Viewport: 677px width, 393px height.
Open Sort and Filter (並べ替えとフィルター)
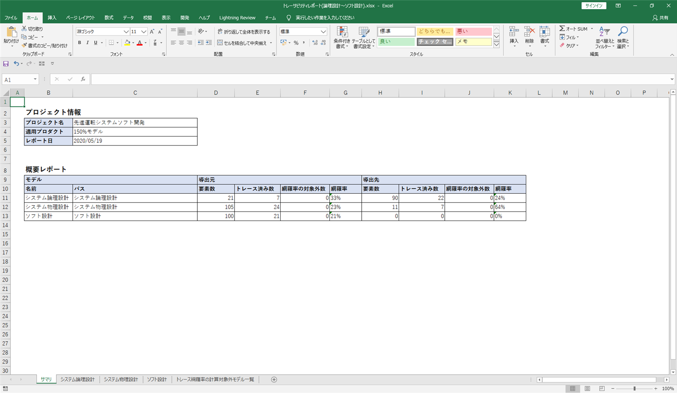605,38
